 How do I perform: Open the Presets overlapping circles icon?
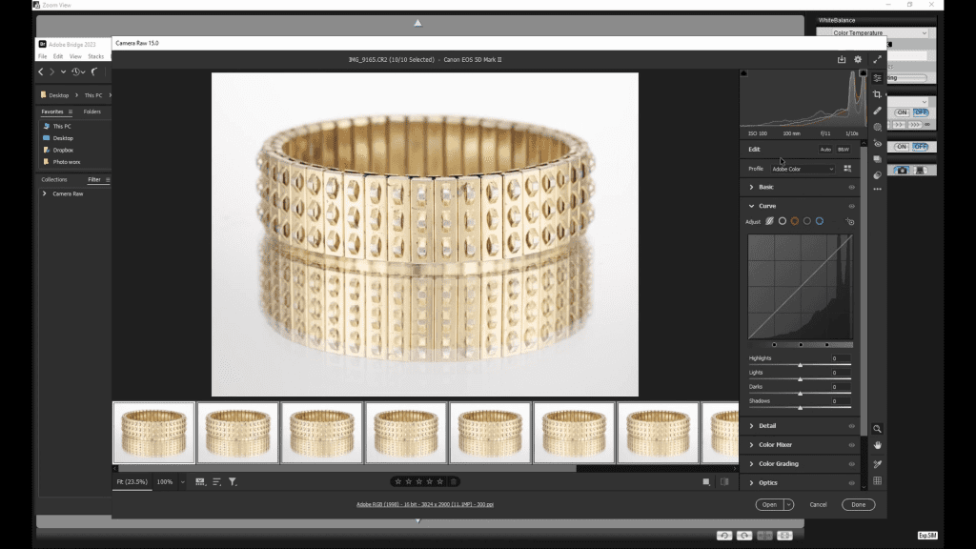coord(877,175)
